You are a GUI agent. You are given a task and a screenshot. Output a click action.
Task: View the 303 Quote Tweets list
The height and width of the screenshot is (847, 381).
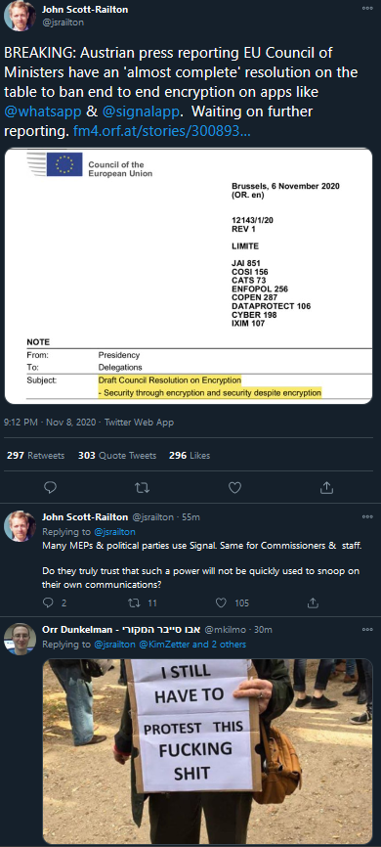117,456
